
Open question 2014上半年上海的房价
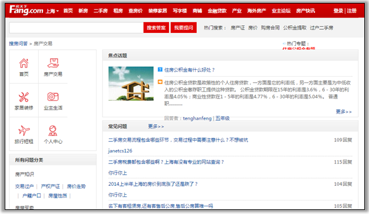pos(153,184)
